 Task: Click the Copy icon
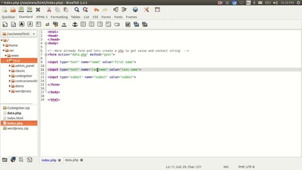[x=58, y=9]
